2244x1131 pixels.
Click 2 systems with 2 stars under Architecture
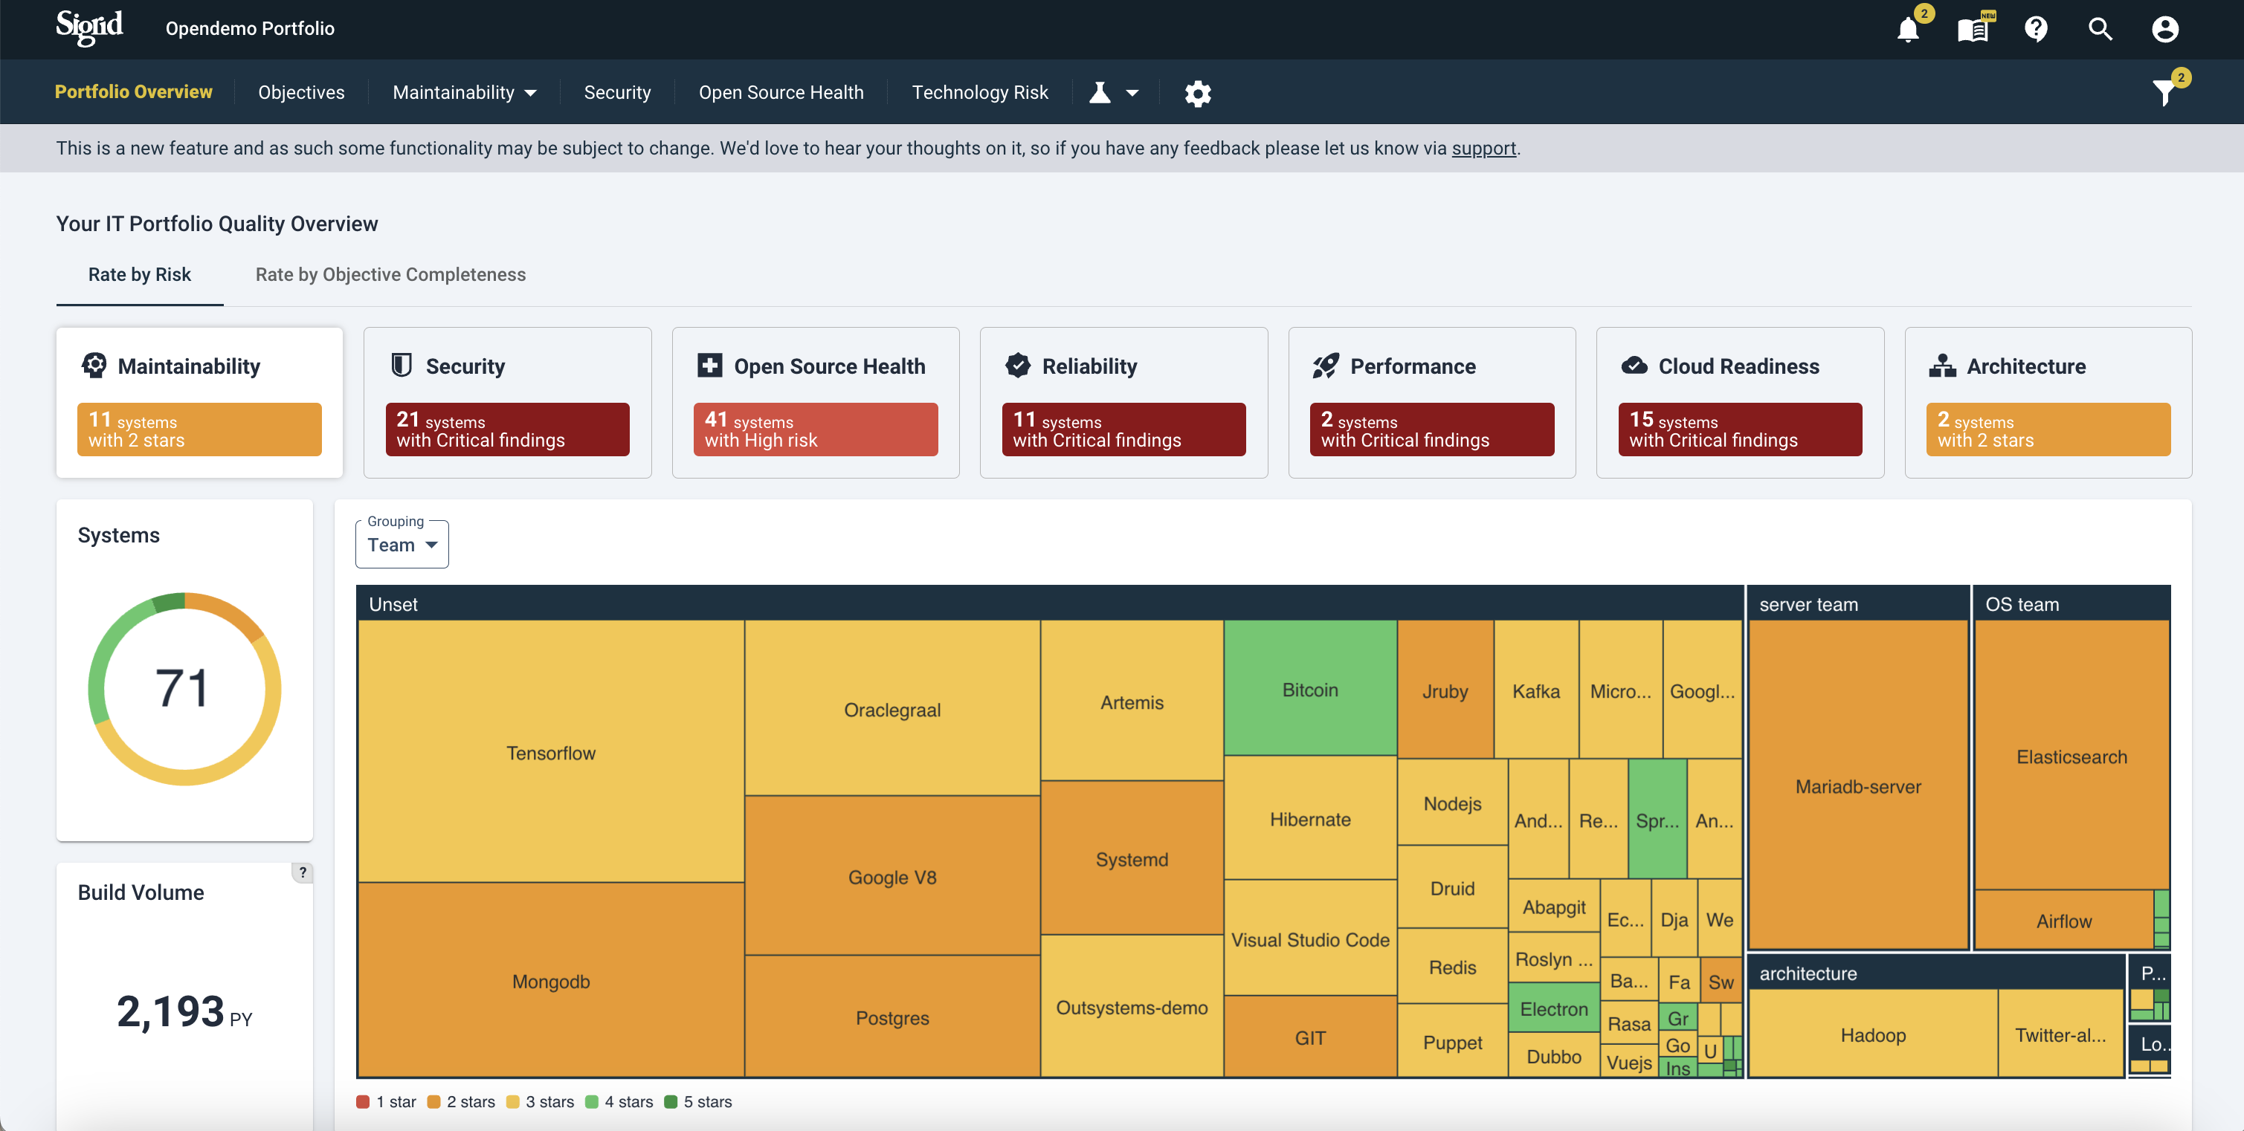[2048, 430]
